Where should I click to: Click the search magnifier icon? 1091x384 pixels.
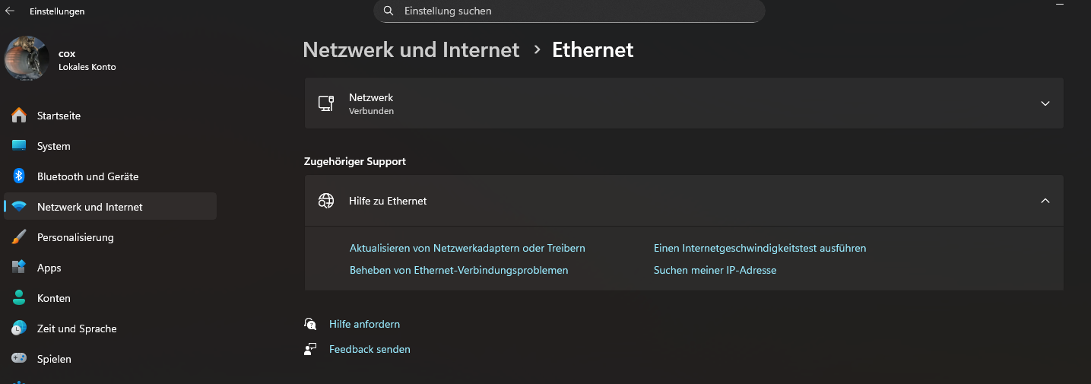(x=389, y=11)
